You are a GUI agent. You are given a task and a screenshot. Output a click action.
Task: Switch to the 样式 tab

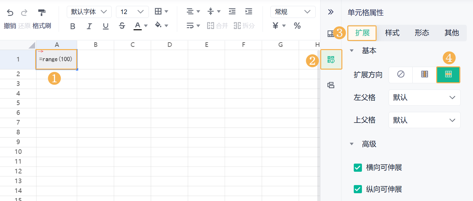point(392,33)
